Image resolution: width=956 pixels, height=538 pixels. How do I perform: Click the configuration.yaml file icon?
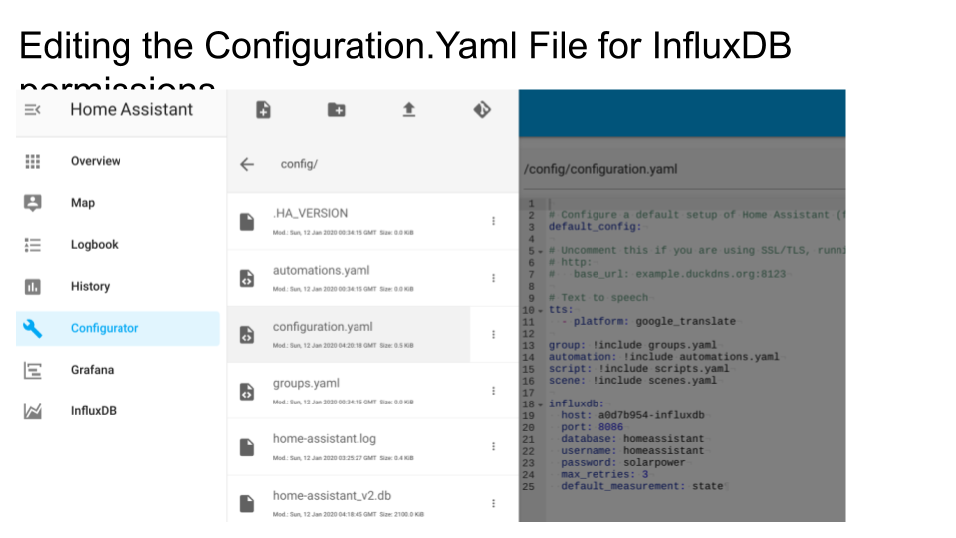tap(247, 335)
